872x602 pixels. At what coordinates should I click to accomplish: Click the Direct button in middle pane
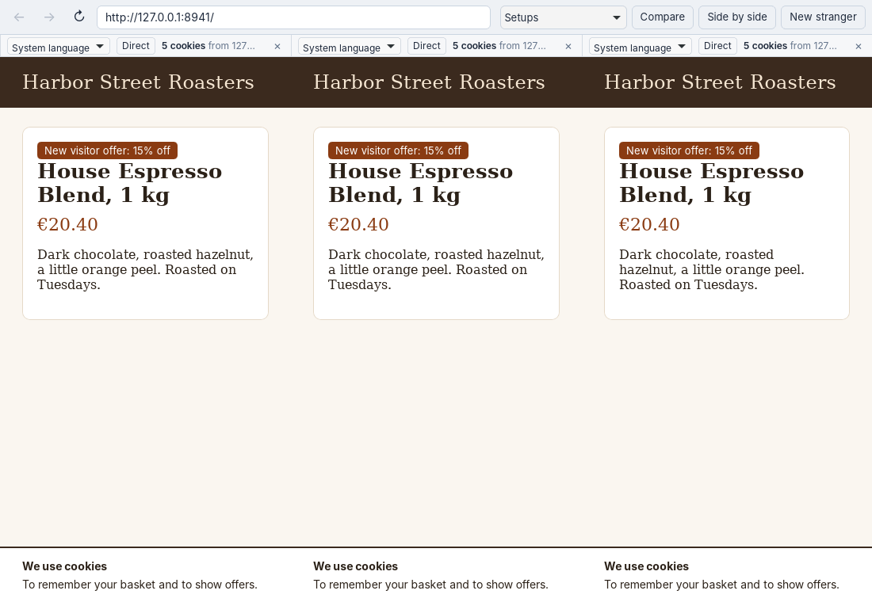(x=426, y=46)
